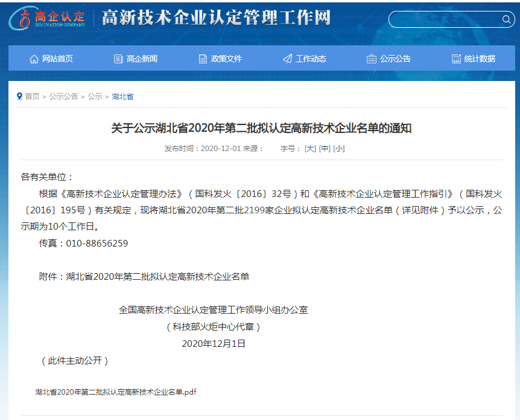The height and width of the screenshot is (420, 520).
Task: Switch font size to [小]
Action: (339, 148)
